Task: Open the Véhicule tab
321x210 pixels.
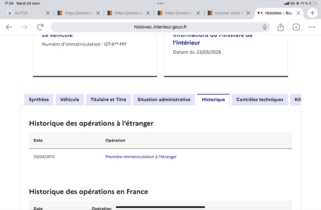Action: (x=70, y=100)
